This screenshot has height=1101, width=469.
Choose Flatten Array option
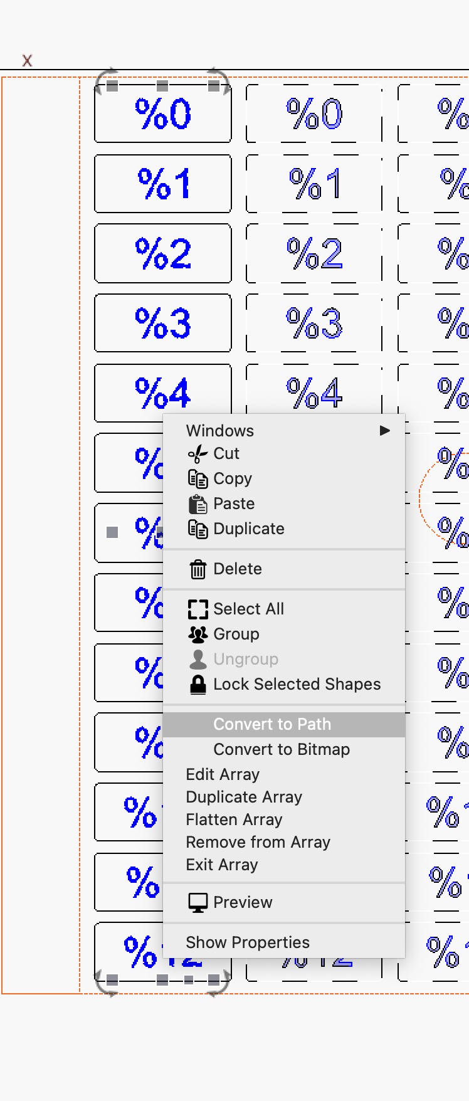[x=284, y=819]
